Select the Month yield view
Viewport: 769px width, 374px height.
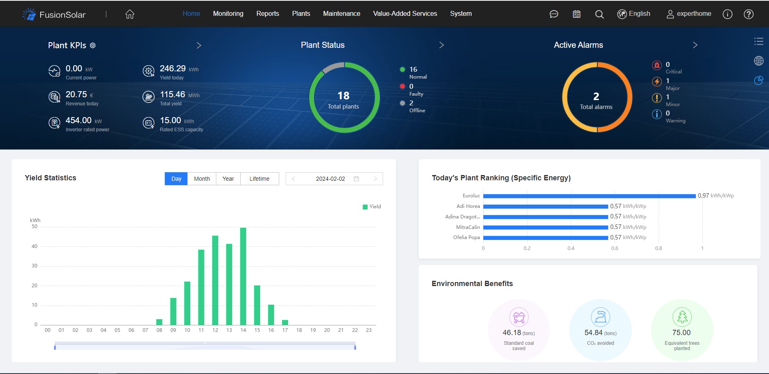[202, 179]
